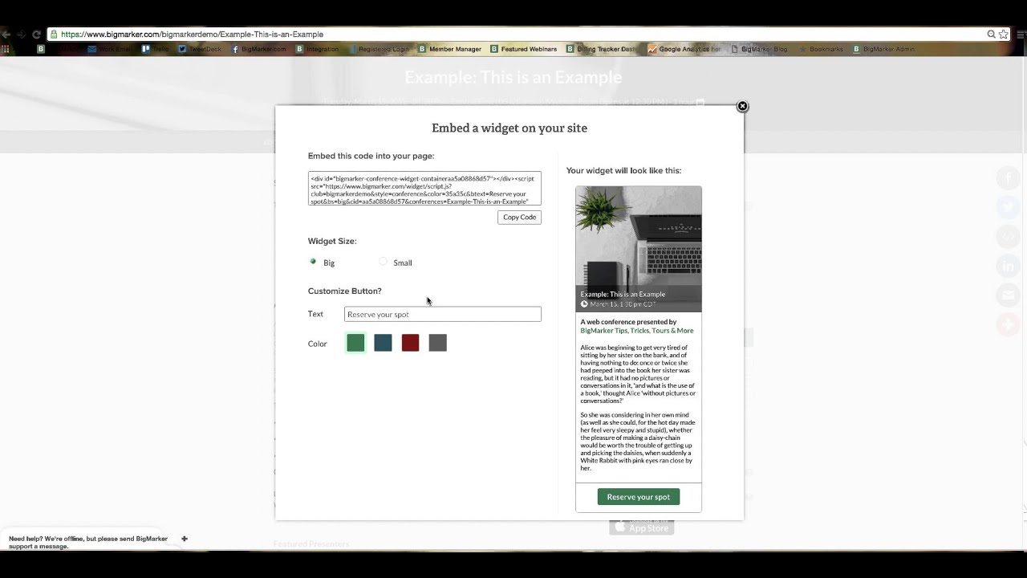The height and width of the screenshot is (578, 1027).
Task: Click the dimmed LinkedIn share icon
Action: pyautogui.click(x=1008, y=267)
